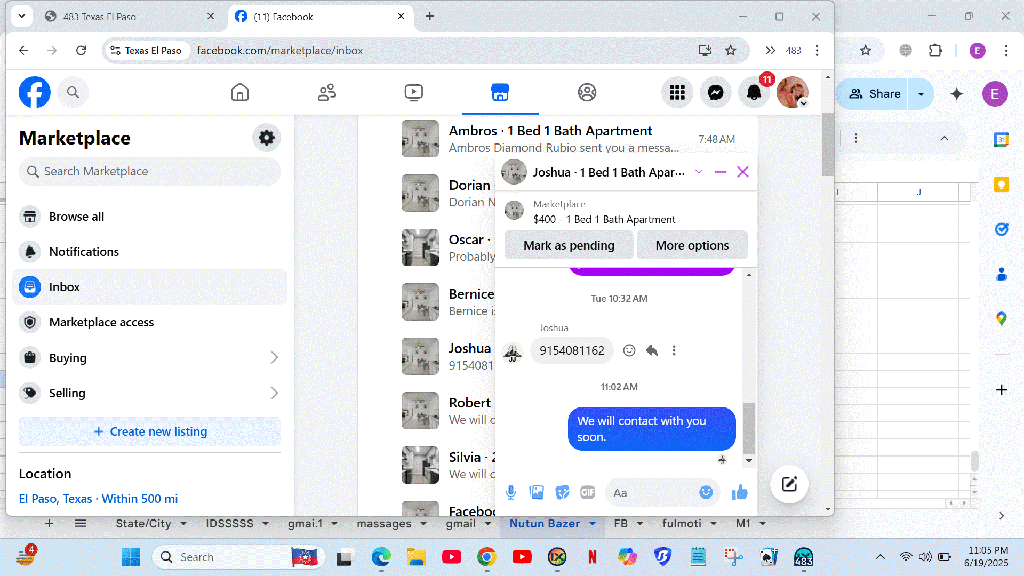1024x576 pixels.
Task: Open Messenger from the top bar
Action: (x=715, y=93)
